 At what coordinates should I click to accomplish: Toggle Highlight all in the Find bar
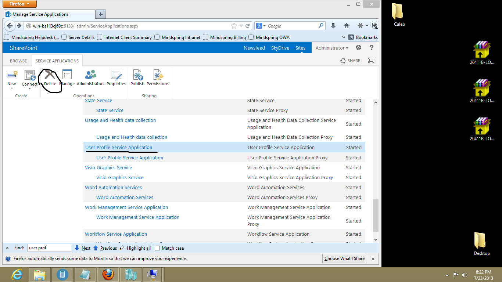coord(135,248)
